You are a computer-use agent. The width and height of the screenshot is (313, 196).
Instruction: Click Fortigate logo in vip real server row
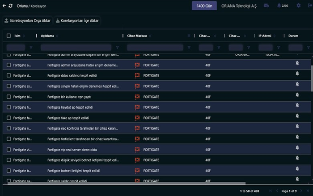(137, 150)
